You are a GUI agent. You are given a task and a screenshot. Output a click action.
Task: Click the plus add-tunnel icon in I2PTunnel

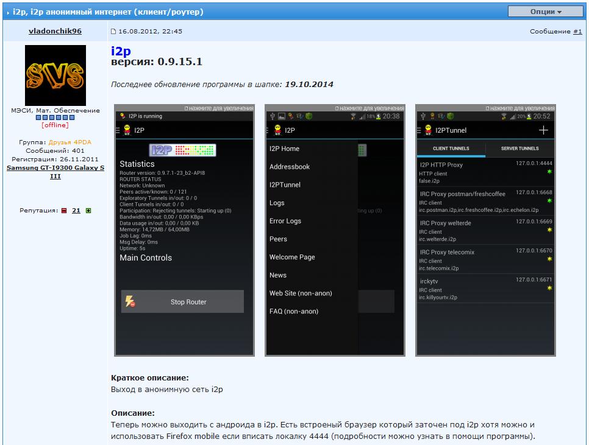pyautogui.click(x=543, y=130)
